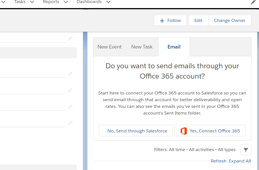The width and height of the screenshot is (259, 170).
Task: Open the Reports dropdown chevron
Action: tap(66, 2)
